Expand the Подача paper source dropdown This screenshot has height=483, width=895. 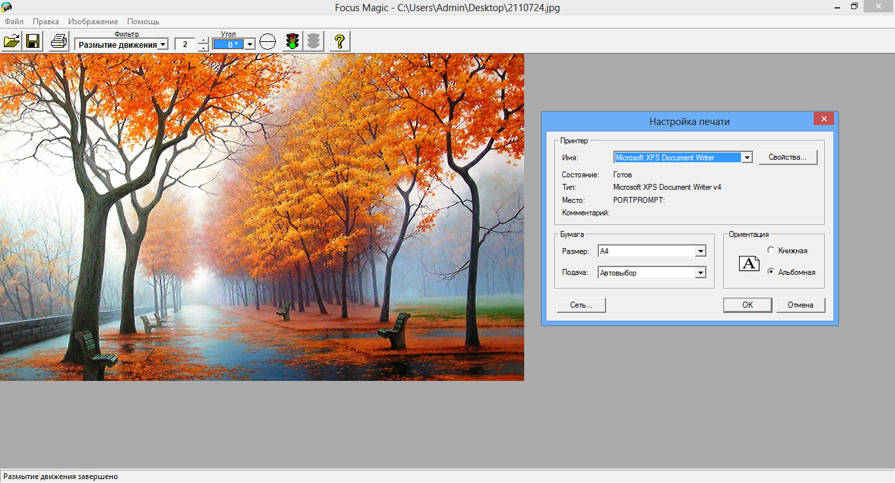pos(700,273)
